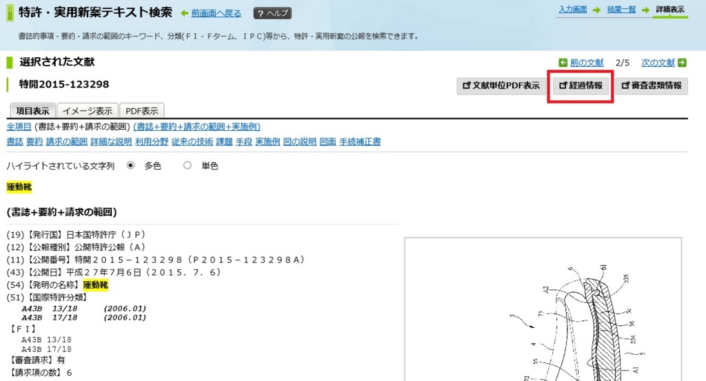Jump to 請求の範囲 section link
Screen dimensions: 706x381
click(67, 142)
